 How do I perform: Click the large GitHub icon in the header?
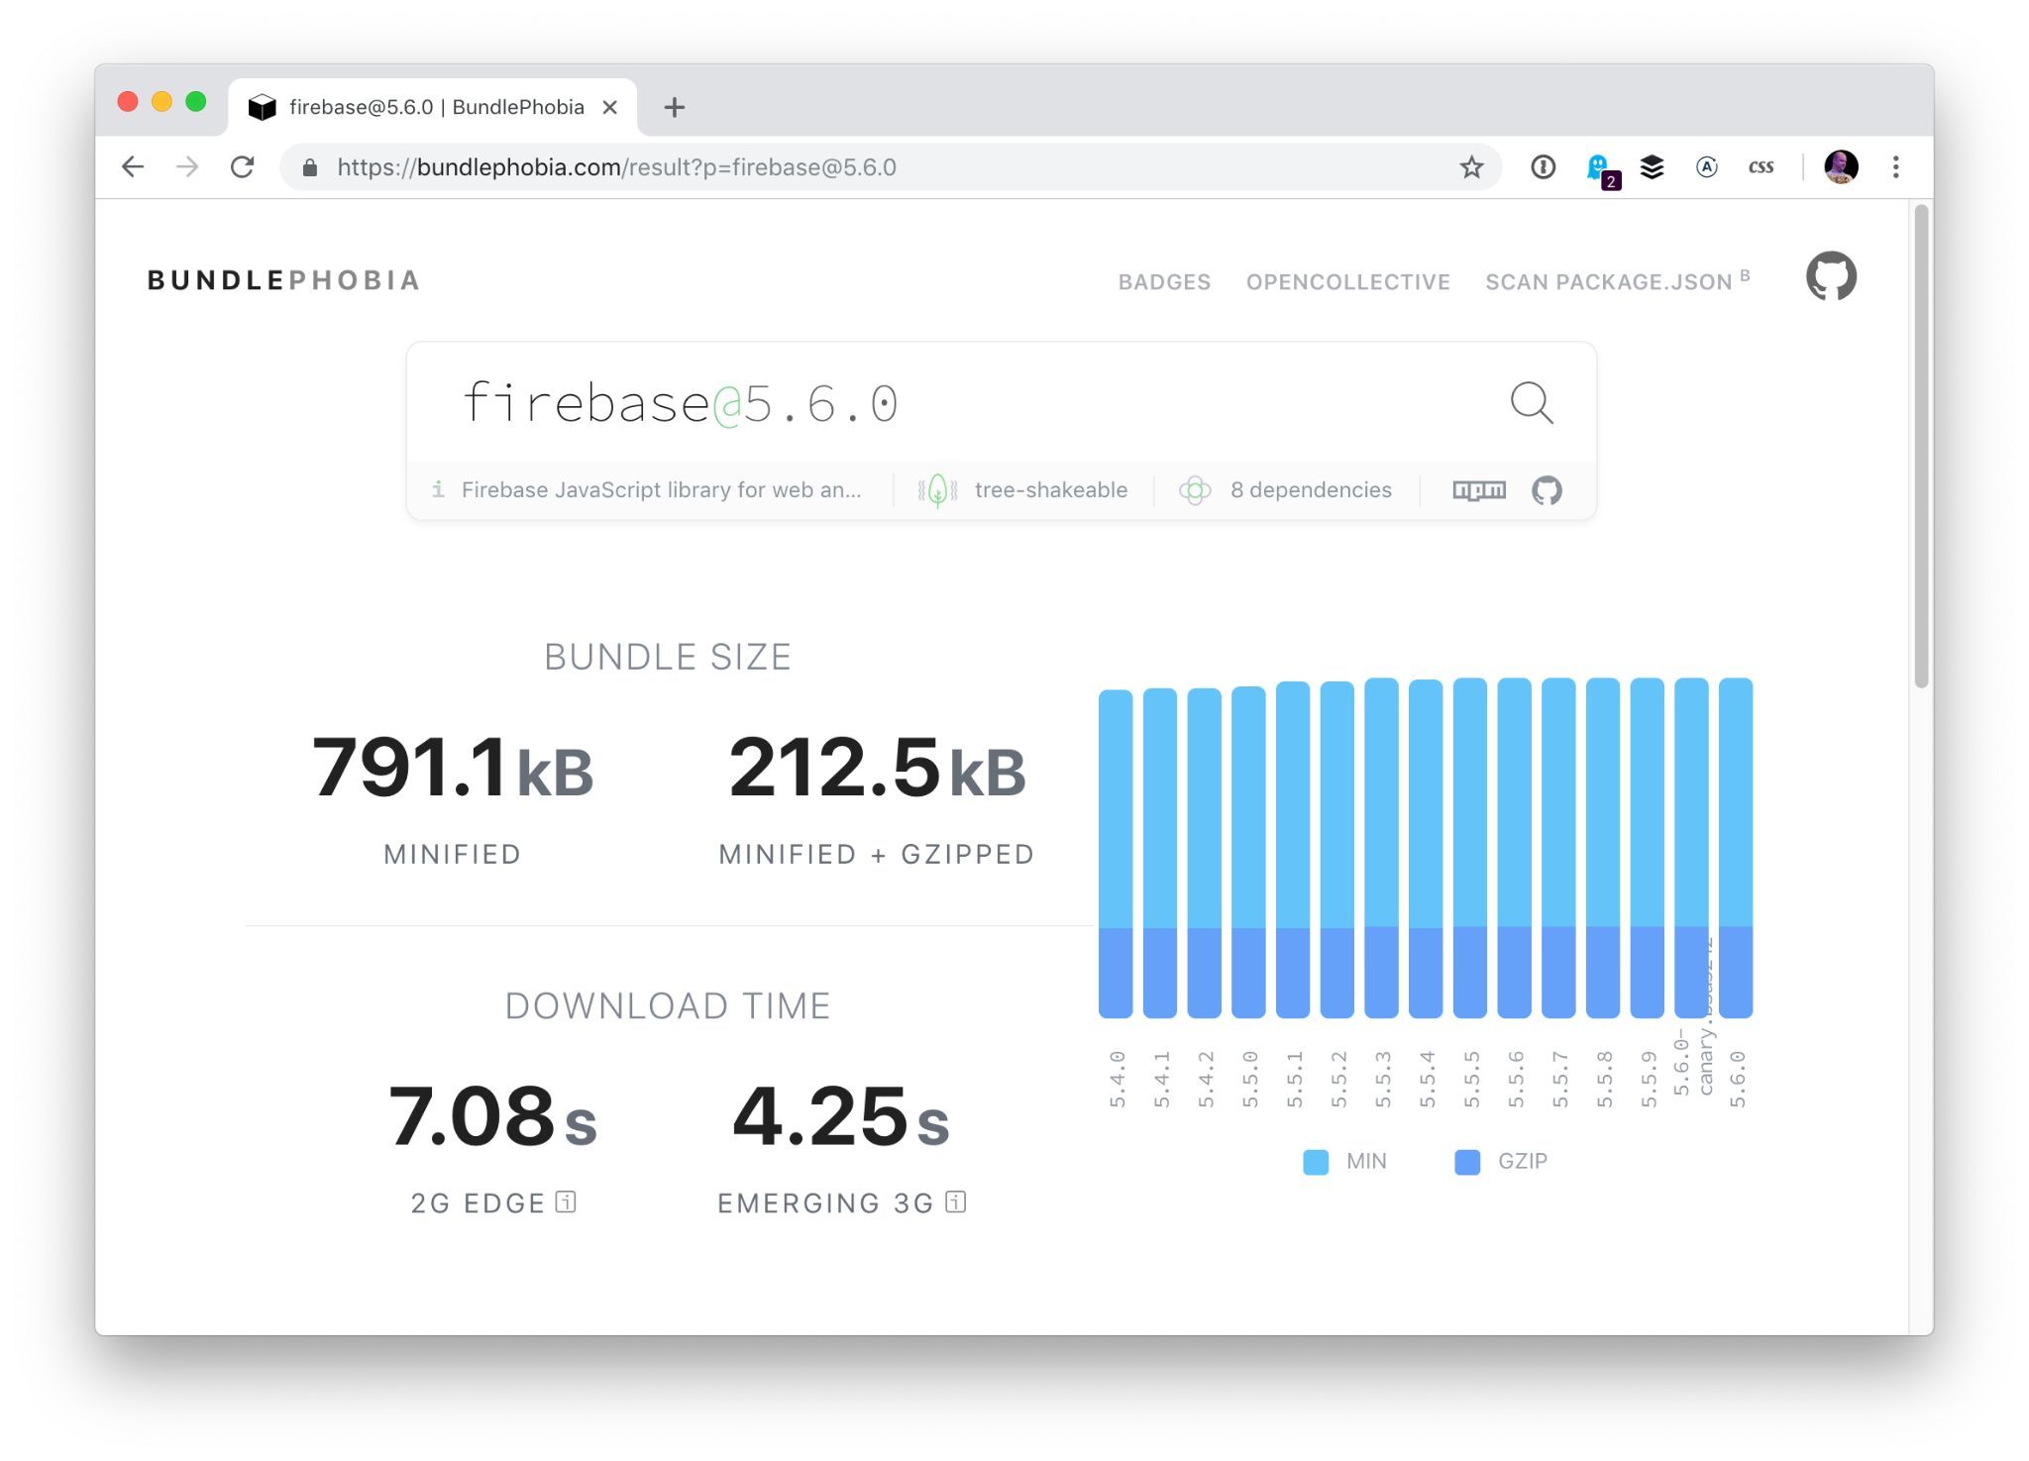coord(1830,276)
